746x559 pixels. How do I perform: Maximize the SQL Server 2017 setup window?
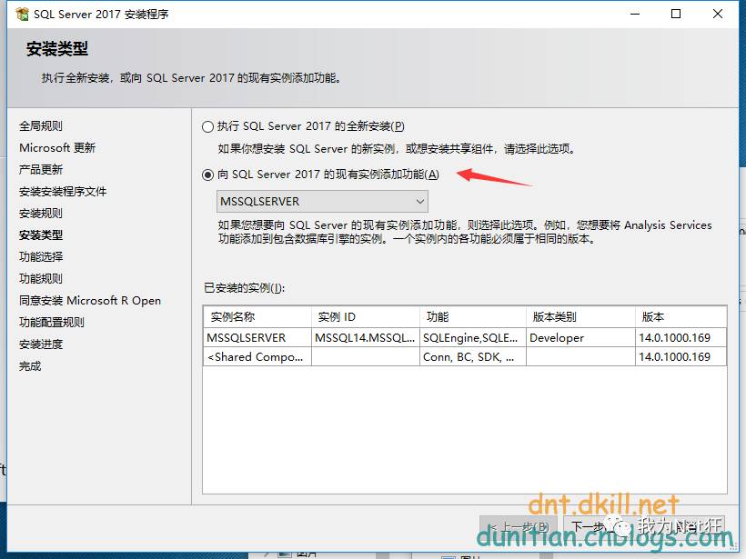(x=676, y=15)
